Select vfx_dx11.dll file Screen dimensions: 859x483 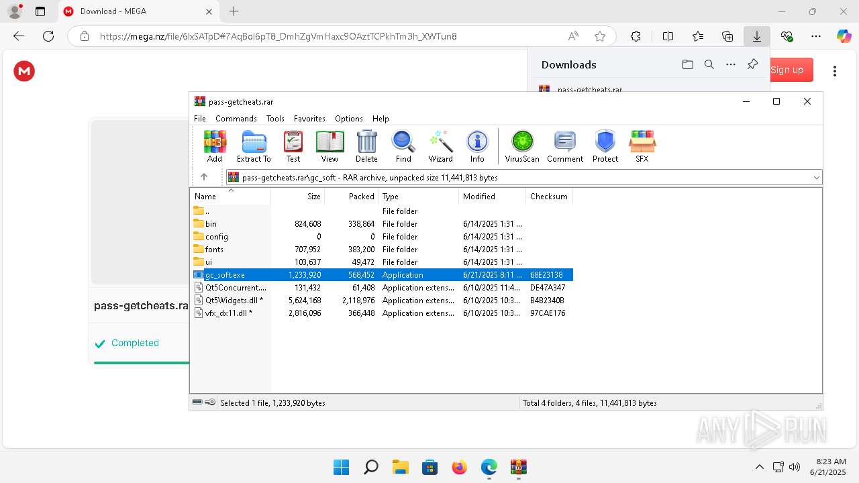coord(382,313)
